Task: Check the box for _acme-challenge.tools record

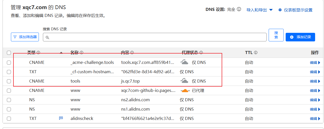Action: point(9,63)
